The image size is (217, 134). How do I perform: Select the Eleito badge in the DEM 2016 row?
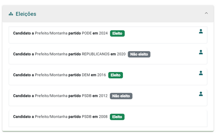click(115, 75)
